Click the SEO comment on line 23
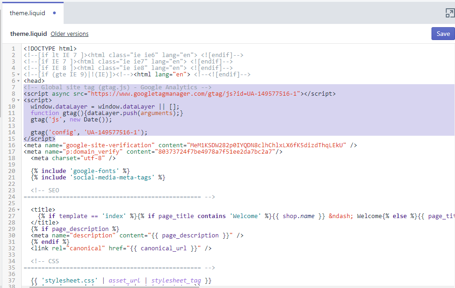 [45, 190]
